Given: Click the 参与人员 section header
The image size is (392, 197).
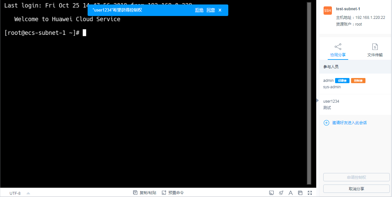Looking at the screenshot, I should 356,67.
